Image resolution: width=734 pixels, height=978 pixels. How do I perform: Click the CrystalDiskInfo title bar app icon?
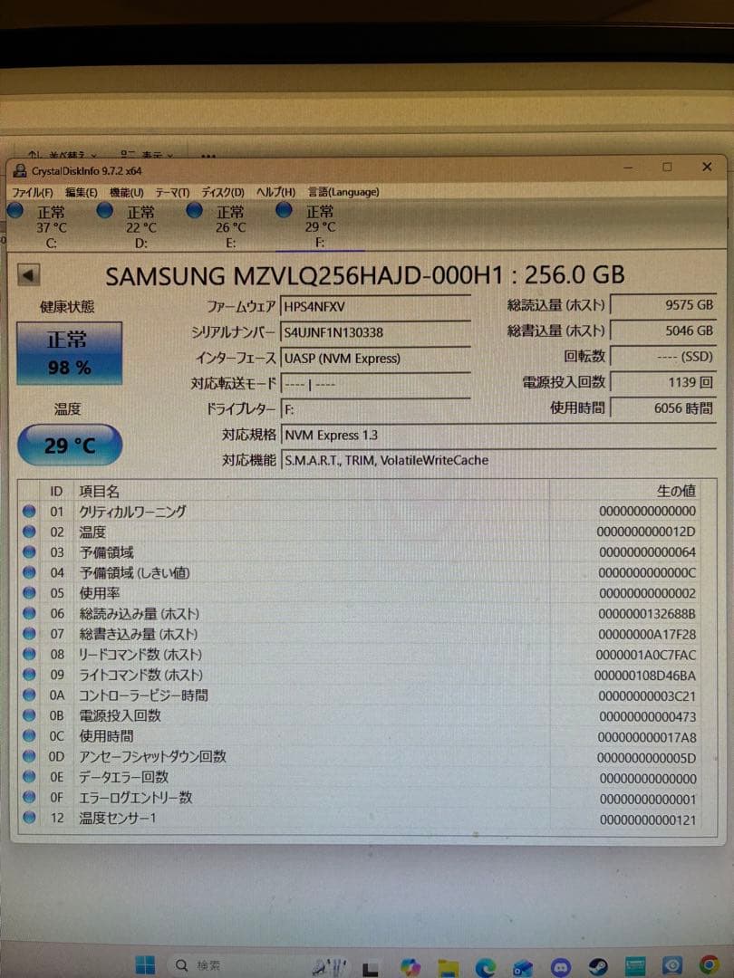(21, 170)
